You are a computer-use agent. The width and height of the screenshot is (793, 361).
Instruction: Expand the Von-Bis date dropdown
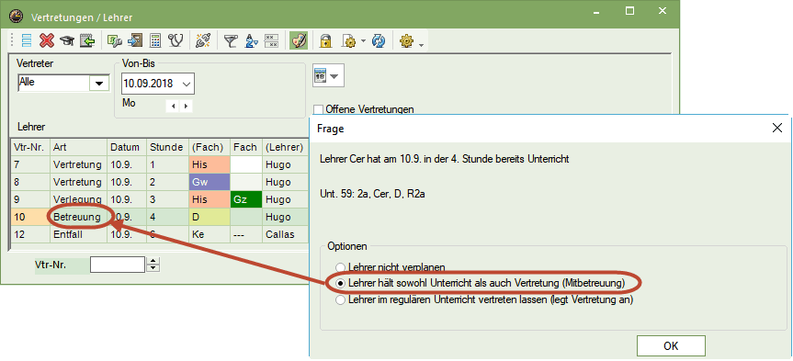[x=187, y=84]
